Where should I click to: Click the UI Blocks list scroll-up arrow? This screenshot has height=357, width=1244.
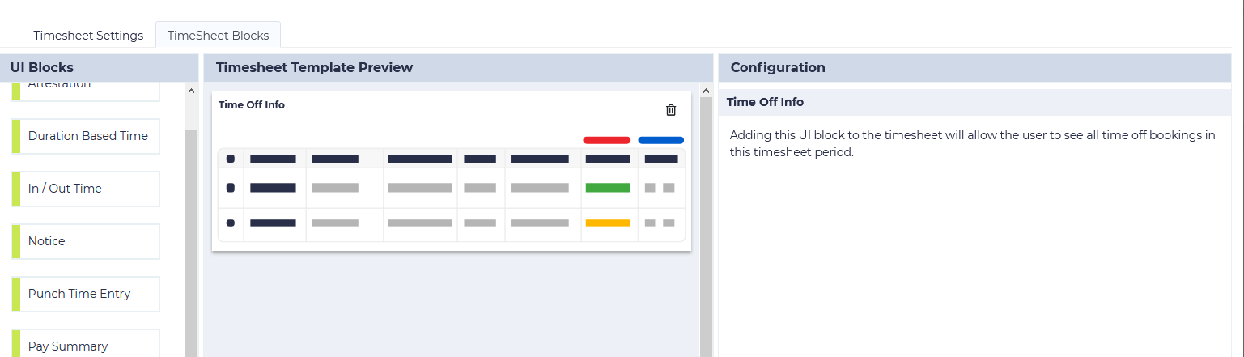[191, 91]
